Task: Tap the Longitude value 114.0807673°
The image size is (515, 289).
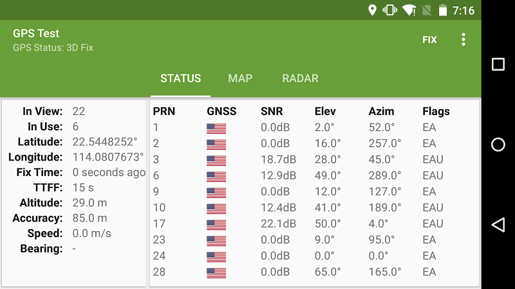Action: [x=108, y=157]
